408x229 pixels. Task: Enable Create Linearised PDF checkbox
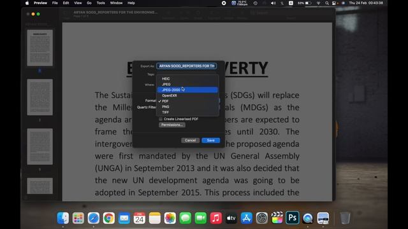point(161,119)
